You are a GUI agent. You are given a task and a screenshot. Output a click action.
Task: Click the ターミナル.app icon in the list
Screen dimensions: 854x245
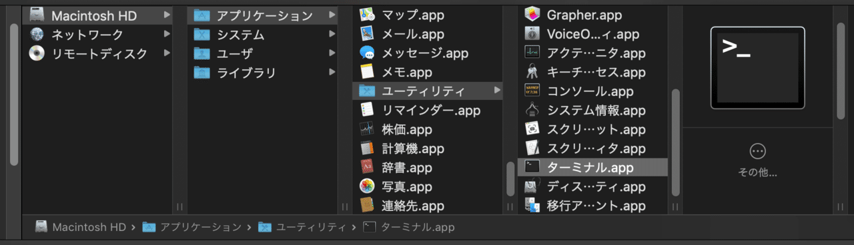point(532,167)
